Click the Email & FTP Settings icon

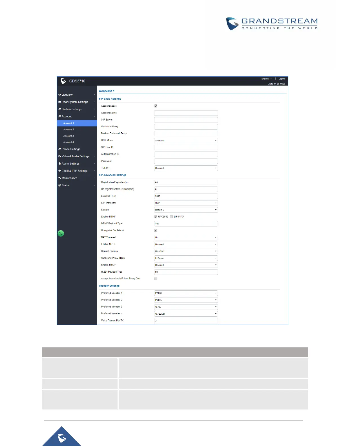pyautogui.click(x=59, y=171)
